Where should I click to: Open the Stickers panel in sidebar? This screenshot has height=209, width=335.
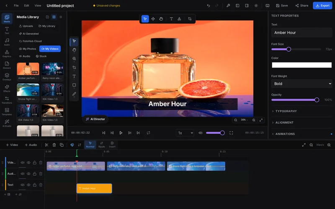coord(7,65)
